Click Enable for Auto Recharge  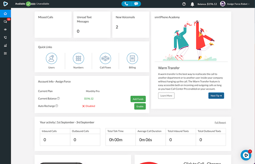140,106
